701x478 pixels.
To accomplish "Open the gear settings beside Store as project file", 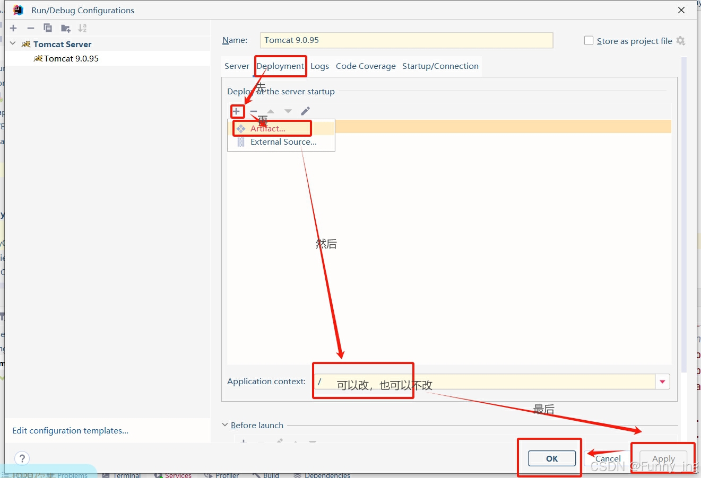I will pyautogui.click(x=681, y=41).
